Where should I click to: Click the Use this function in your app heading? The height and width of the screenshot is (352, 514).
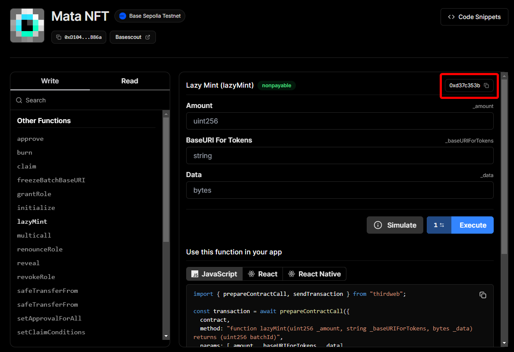click(x=234, y=252)
